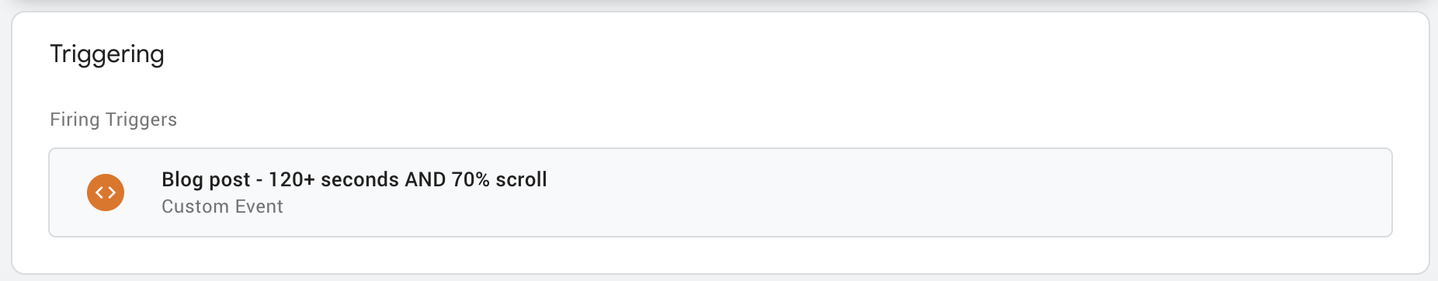Click the word "scroll" at trigger name end

coord(522,179)
